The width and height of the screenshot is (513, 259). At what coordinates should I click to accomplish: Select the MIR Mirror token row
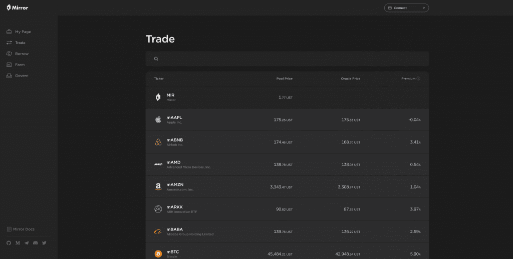point(287,97)
